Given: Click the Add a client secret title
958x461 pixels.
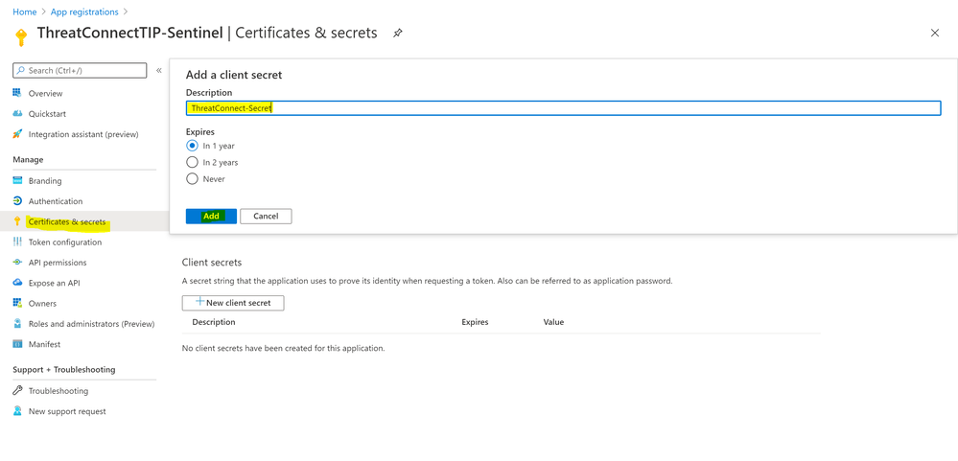Looking at the screenshot, I should click(x=233, y=75).
